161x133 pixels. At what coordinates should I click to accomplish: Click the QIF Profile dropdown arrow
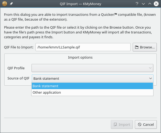click(150, 68)
